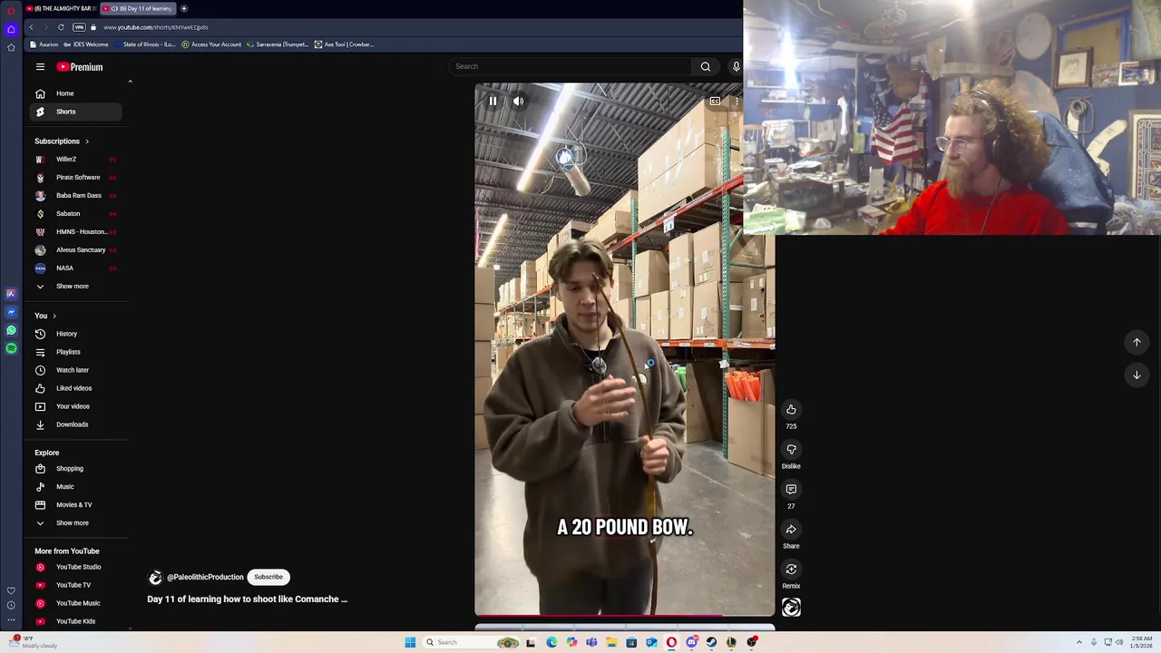1161x653 pixels.
Task: Open Music under Explore
Action: pyautogui.click(x=76, y=487)
